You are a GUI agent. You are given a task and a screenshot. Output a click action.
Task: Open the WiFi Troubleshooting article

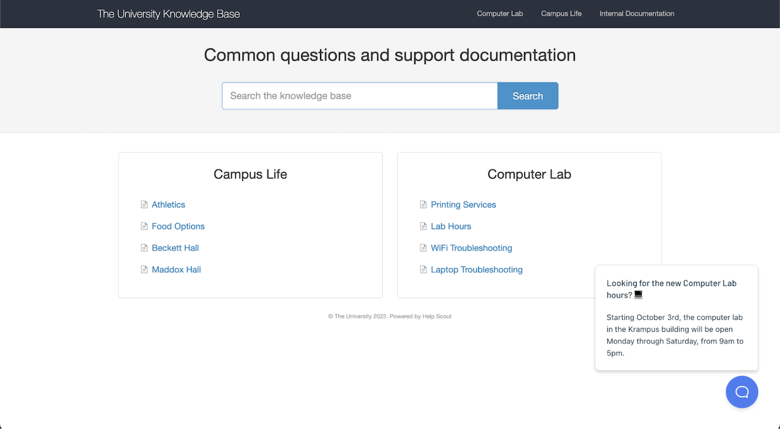pyautogui.click(x=472, y=248)
